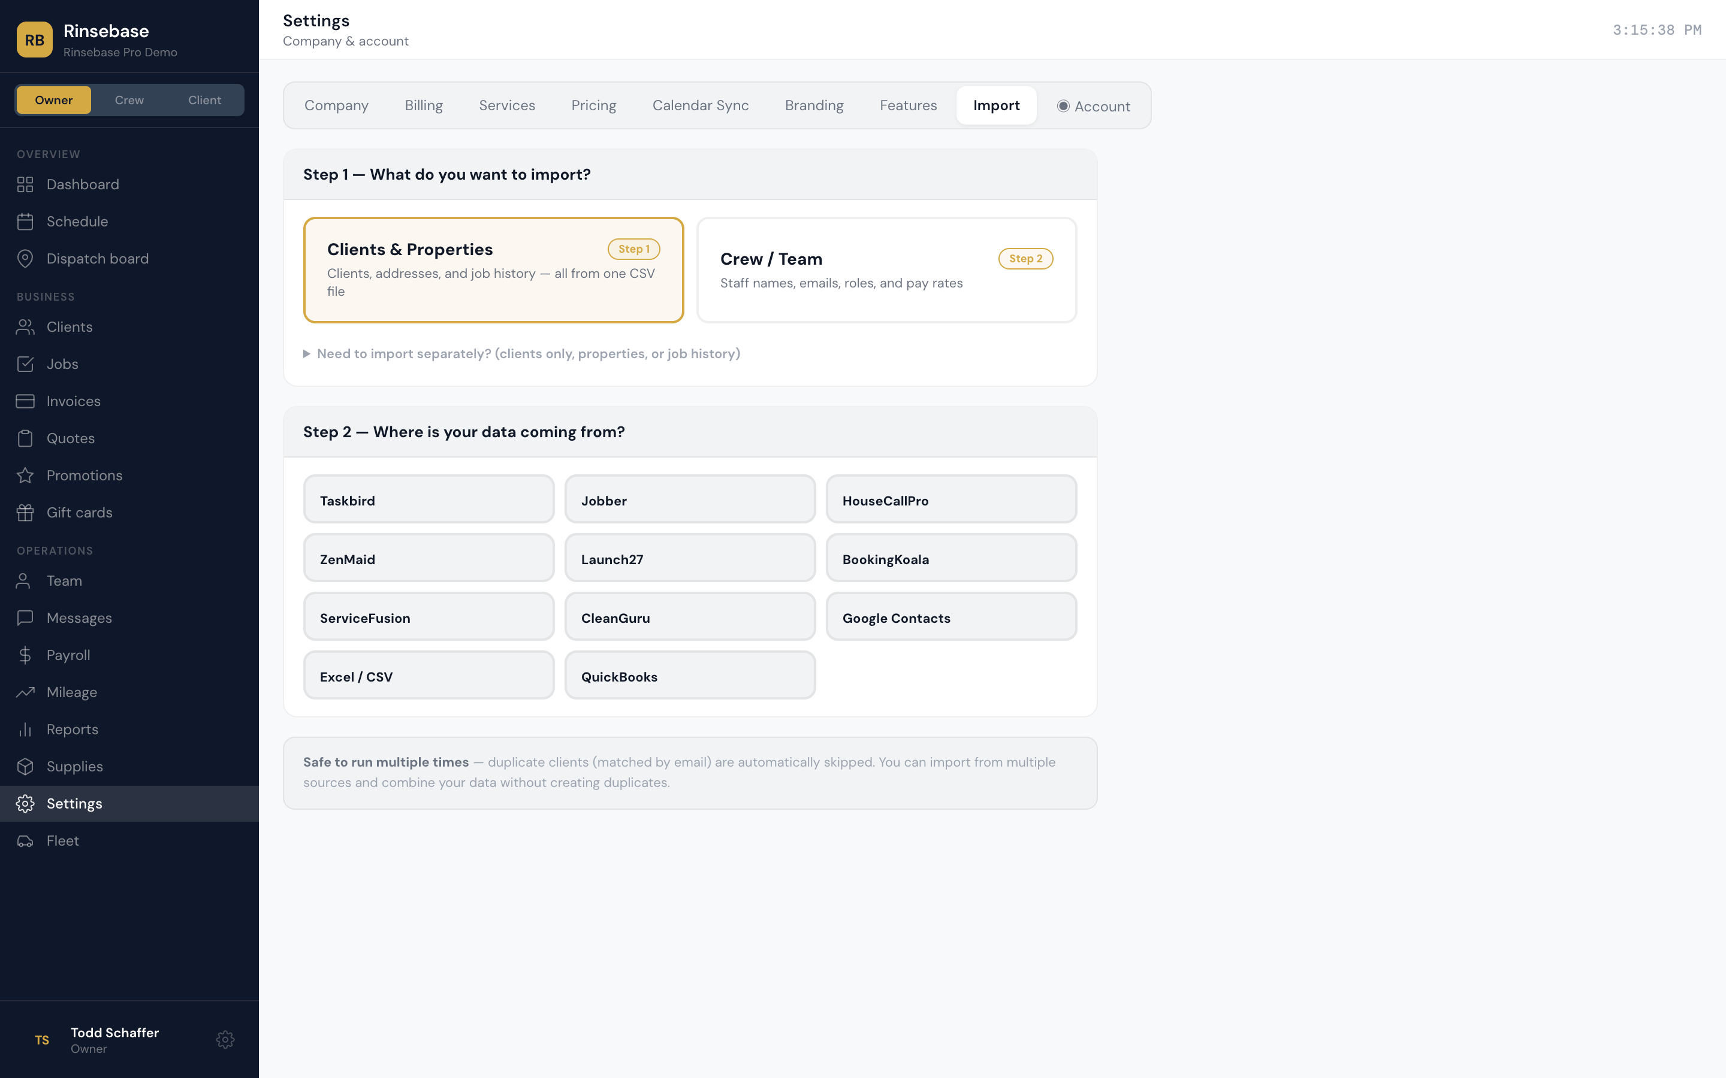Select the Dispatch board pin icon
The image size is (1726, 1078).
(x=25, y=259)
